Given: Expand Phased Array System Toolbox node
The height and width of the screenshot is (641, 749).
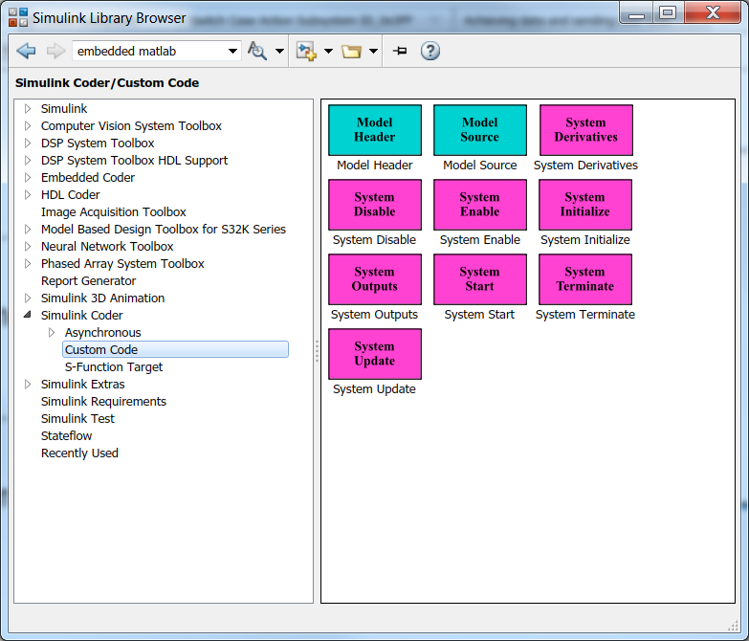Looking at the screenshot, I should pos(28,263).
